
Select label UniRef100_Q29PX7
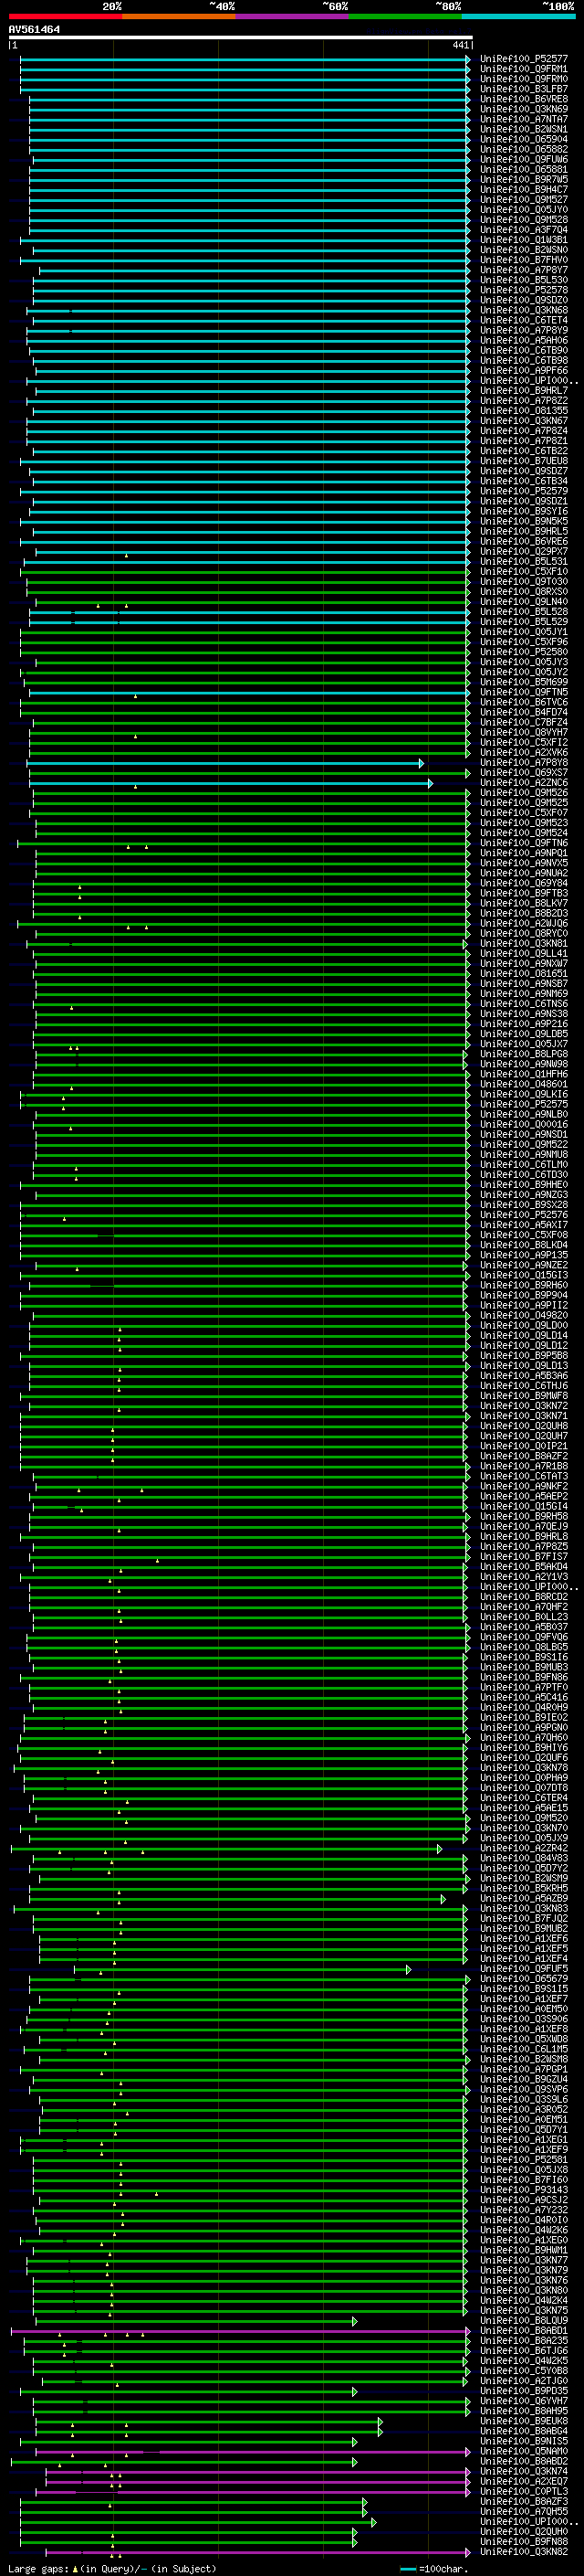pos(524,551)
